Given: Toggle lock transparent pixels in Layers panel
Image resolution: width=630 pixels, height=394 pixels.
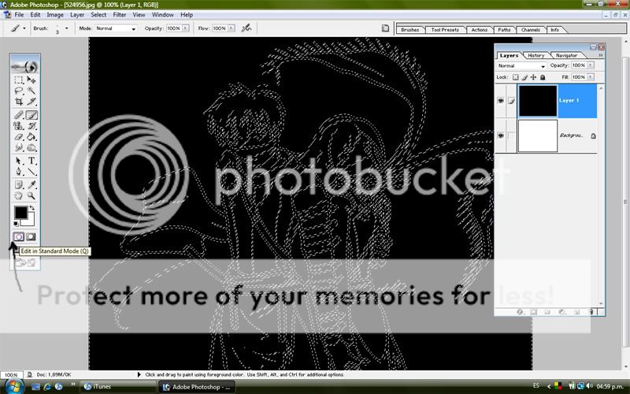Looking at the screenshot, I should pyautogui.click(x=516, y=77).
